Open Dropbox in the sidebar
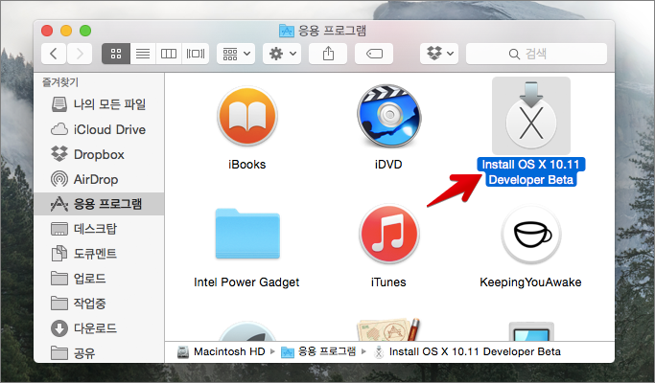 click(99, 154)
